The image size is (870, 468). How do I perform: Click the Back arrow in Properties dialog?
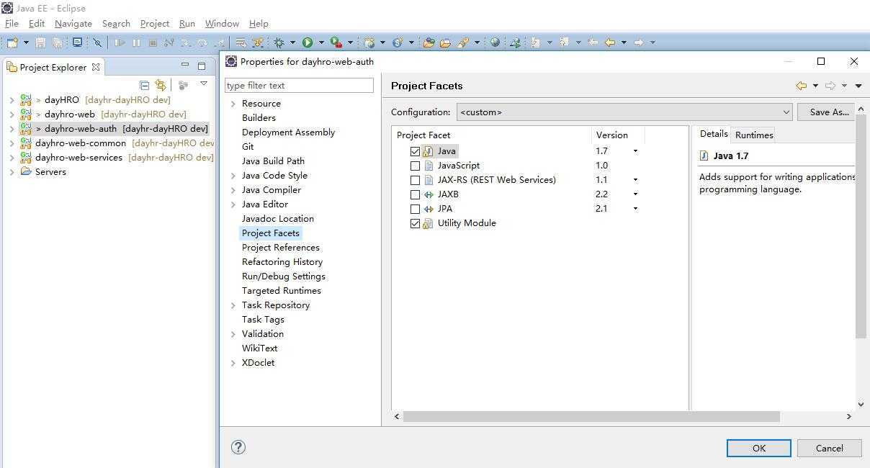point(801,86)
